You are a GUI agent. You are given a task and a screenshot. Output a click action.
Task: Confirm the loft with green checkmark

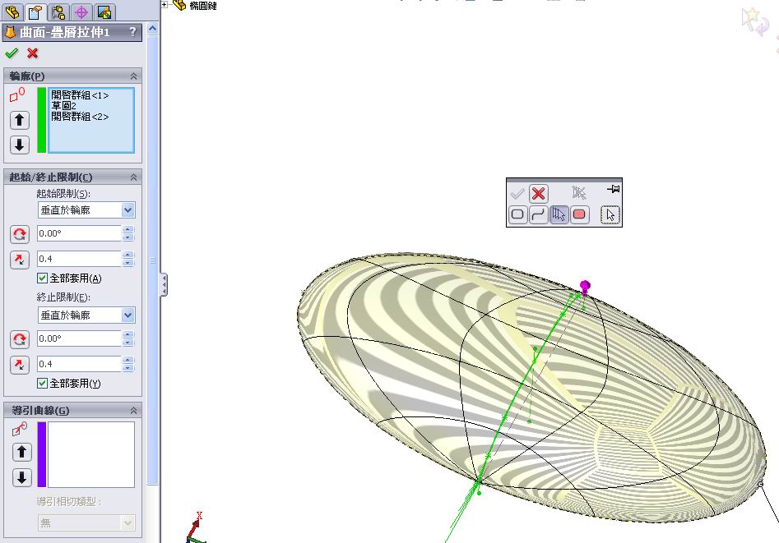pyautogui.click(x=12, y=53)
